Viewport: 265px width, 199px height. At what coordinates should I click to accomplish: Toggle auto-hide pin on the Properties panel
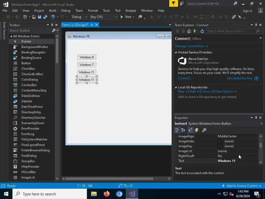pos(256,118)
